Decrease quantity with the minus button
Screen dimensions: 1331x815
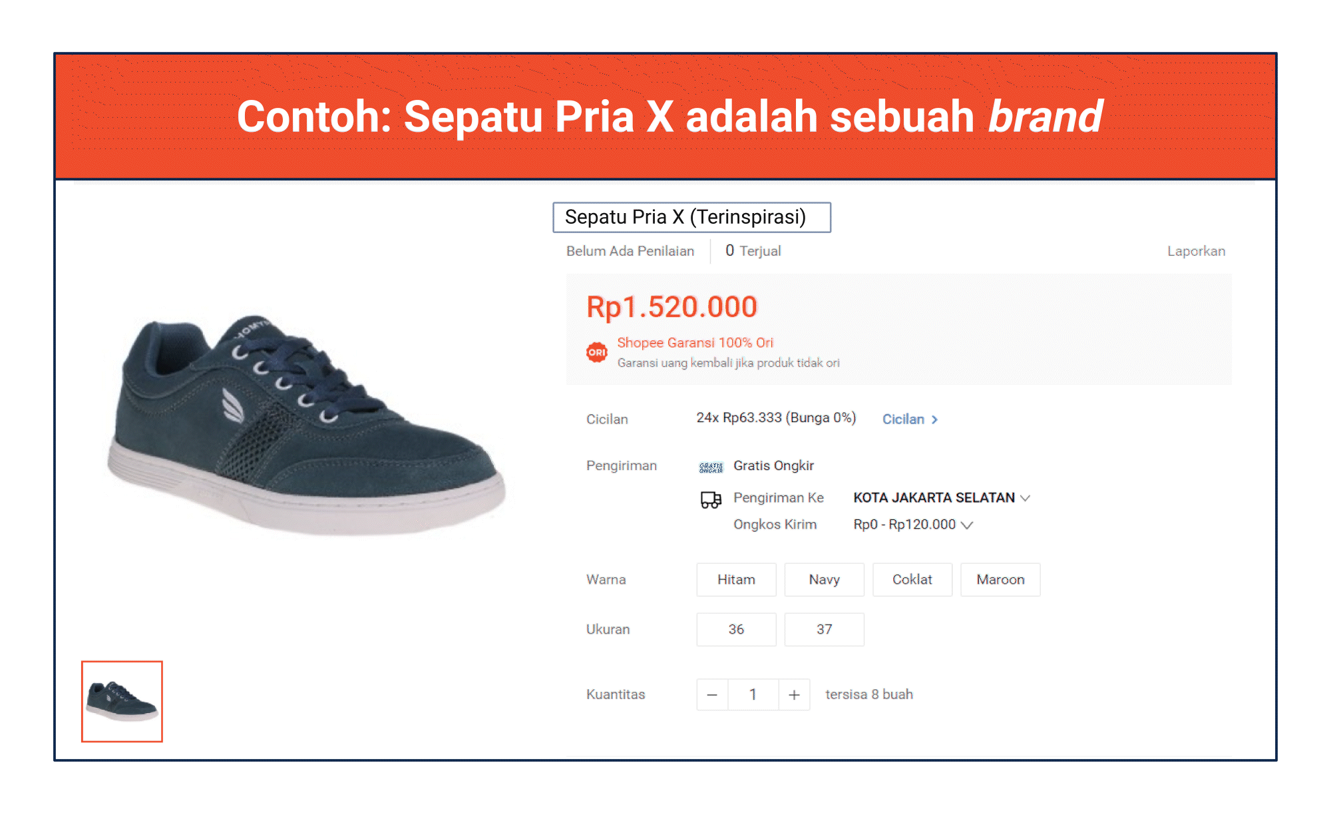click(x=712, y=695)
